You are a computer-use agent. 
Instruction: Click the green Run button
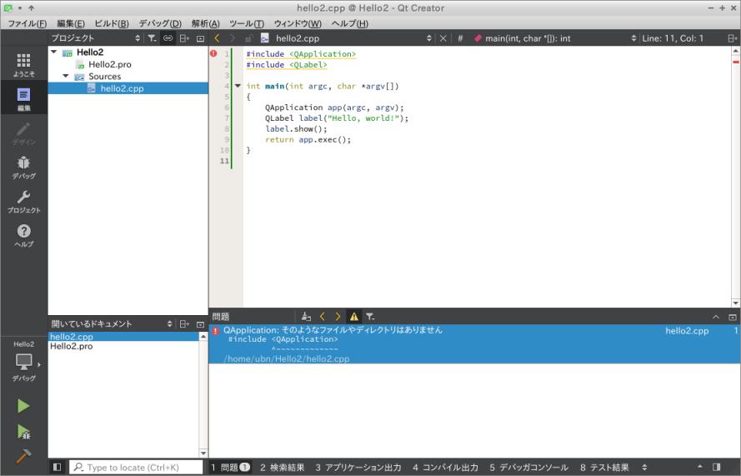(23, 406)
